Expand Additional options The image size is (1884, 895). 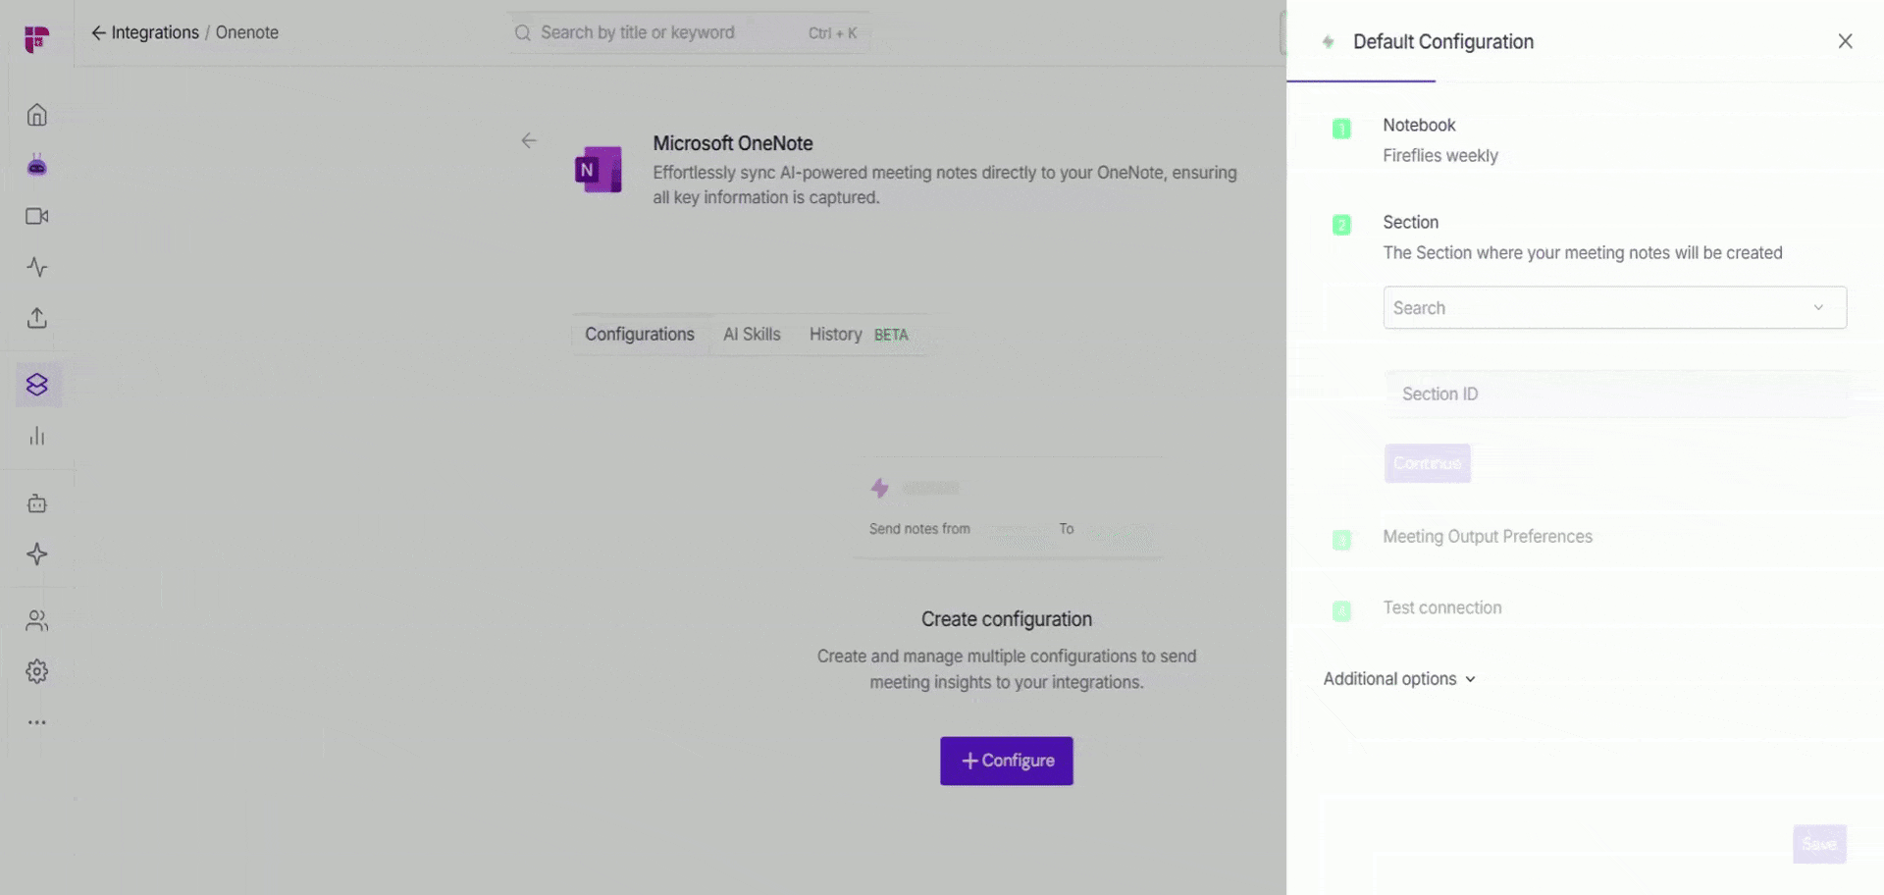(1399, 679)
